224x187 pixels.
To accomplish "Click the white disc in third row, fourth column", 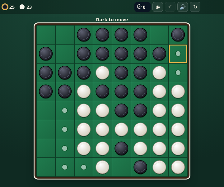I will [102, 73].
